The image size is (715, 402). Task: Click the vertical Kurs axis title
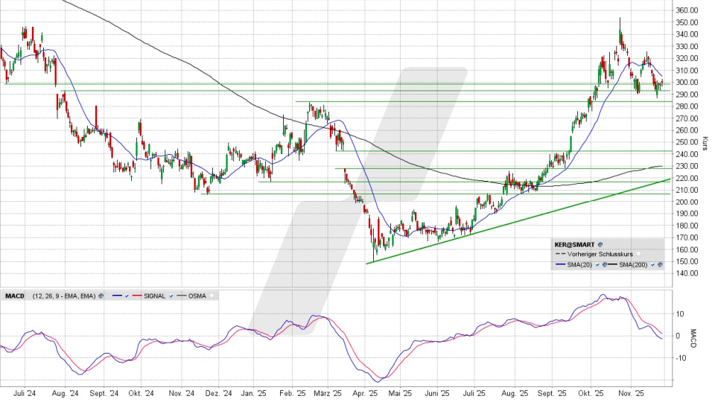point(705,142)
